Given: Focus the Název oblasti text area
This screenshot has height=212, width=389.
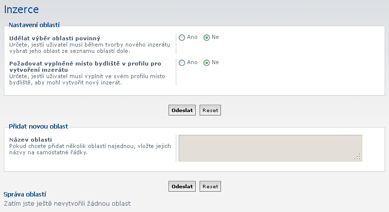Looking at the screenshot, I should pyautogui.click(x=271, y=148).
